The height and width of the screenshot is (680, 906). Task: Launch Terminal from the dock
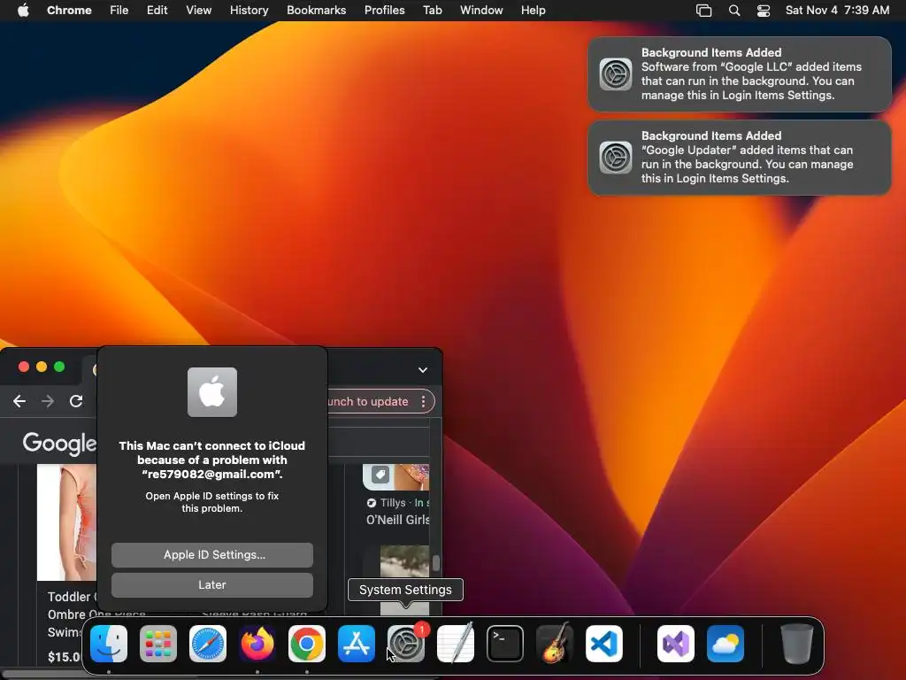(x=505, y=644)
